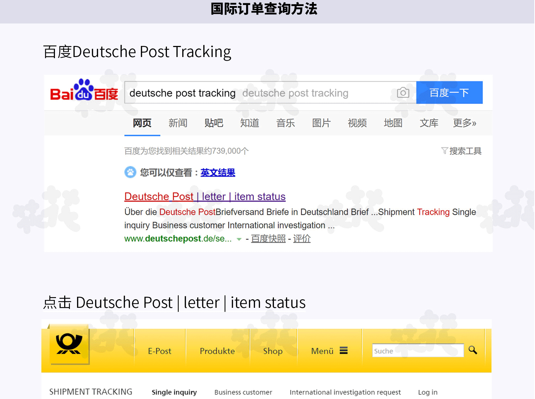The image size is (535, 399).
Task: Click the www.deutschepost.de/se... green URL
Action: point(178,239)
